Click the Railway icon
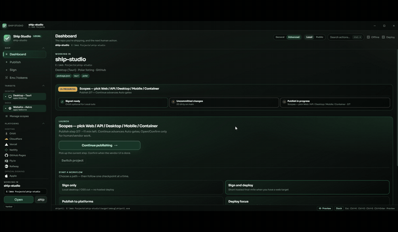Image resolution: width=398 pixels, height=232 pixels. [6, 166]
